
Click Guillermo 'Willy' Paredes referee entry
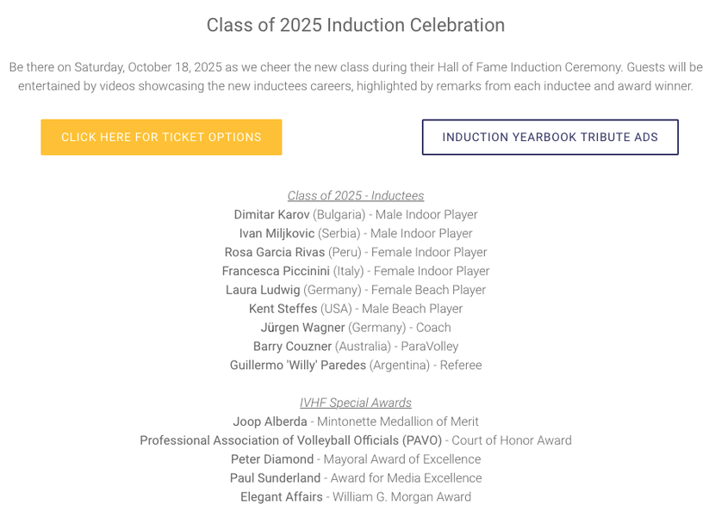point(297,366)
